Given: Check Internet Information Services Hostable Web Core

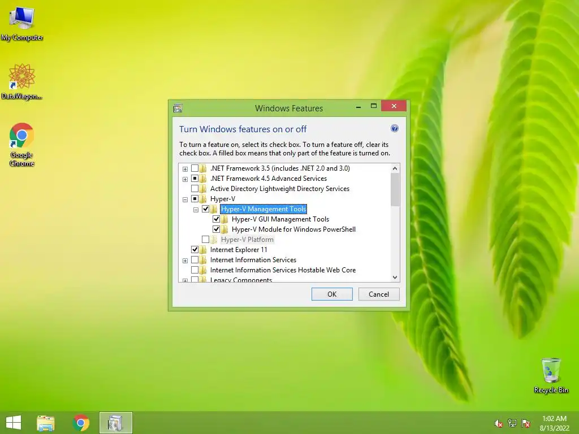Looking at the screenshot, I should click(195, 270).
